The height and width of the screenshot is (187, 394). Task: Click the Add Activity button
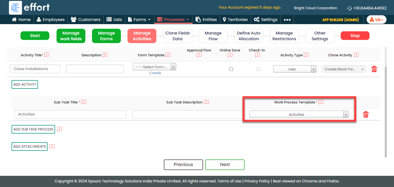coord(25,84)
